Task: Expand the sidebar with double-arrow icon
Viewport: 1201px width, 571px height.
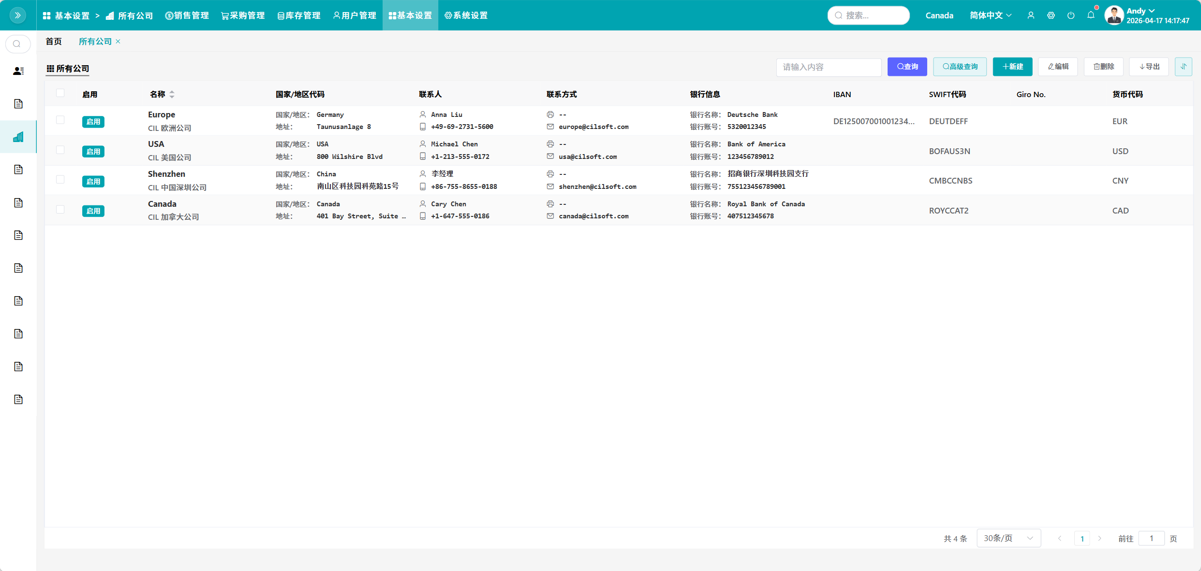Action: point(18,15)
